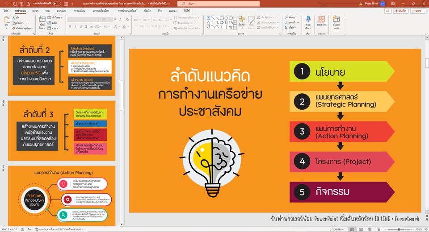The height and width of the screenshot is (232, 429).
Task: Start slideshow from the quick access presentation icon
Action: 21,4
